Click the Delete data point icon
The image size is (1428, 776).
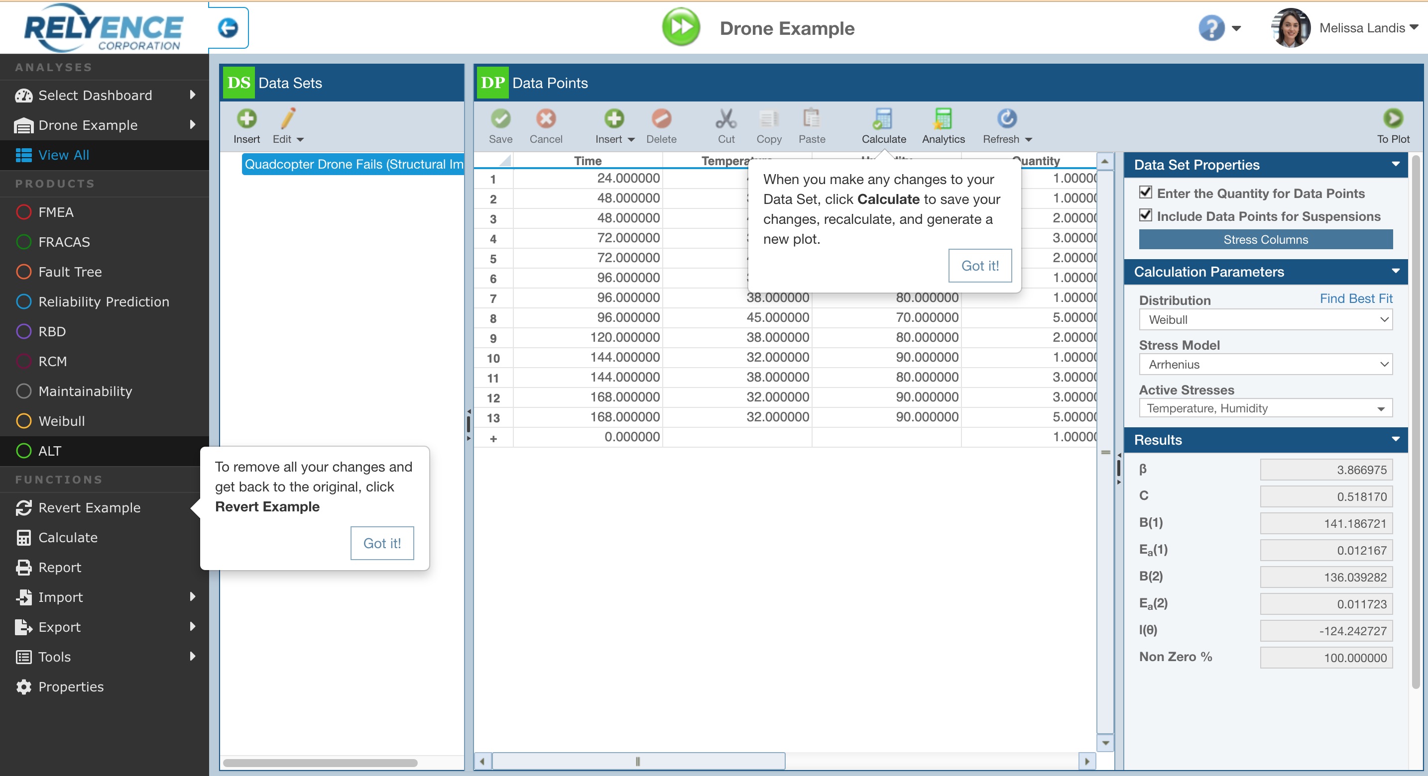click(661, 118)
